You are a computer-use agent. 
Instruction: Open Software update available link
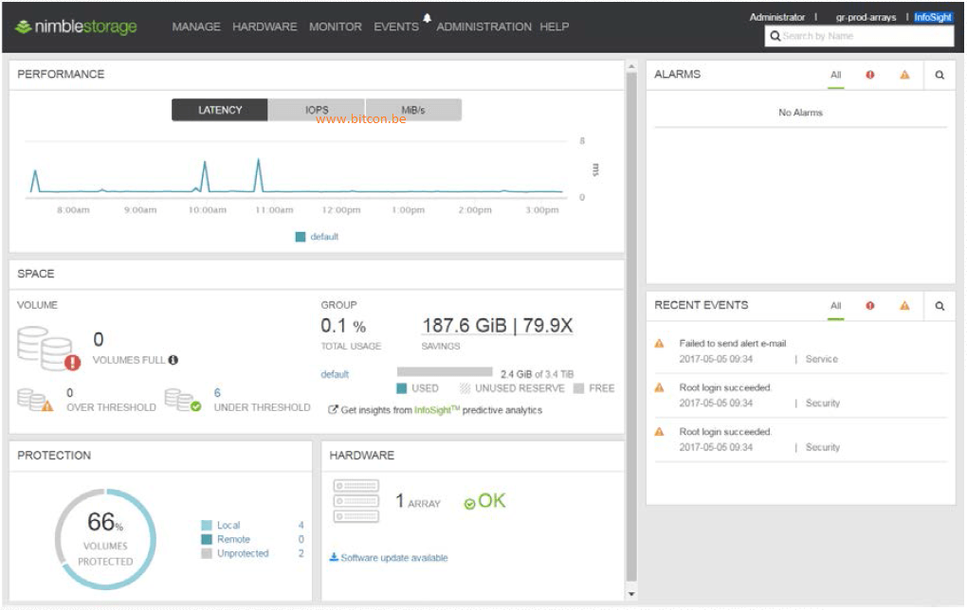coord(394,558)
